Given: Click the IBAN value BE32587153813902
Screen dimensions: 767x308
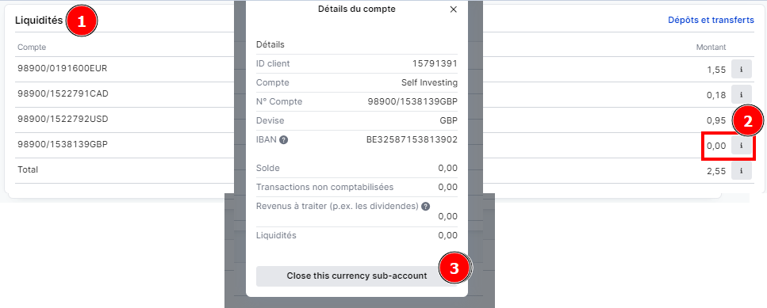Looking at the screenshot, I should pos(412,139).
